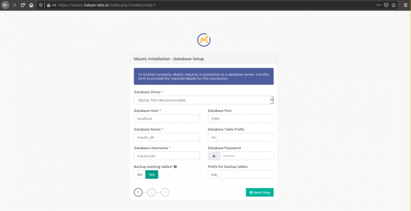Go to installer step 1 circle
Image resolution: width=411 pixels, height=211 pixels.
click(138, 192)
